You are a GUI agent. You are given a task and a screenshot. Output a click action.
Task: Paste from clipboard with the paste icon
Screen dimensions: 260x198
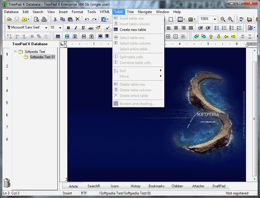[x=70, y=19]
